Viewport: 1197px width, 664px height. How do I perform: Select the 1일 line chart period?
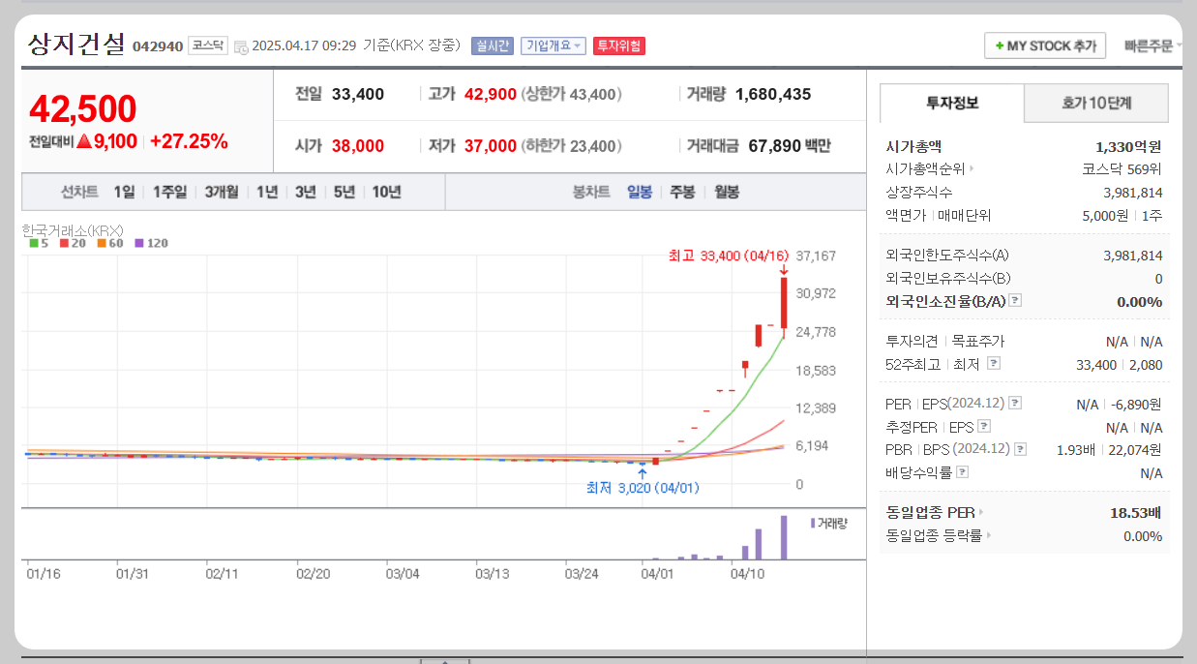point(124,192)
